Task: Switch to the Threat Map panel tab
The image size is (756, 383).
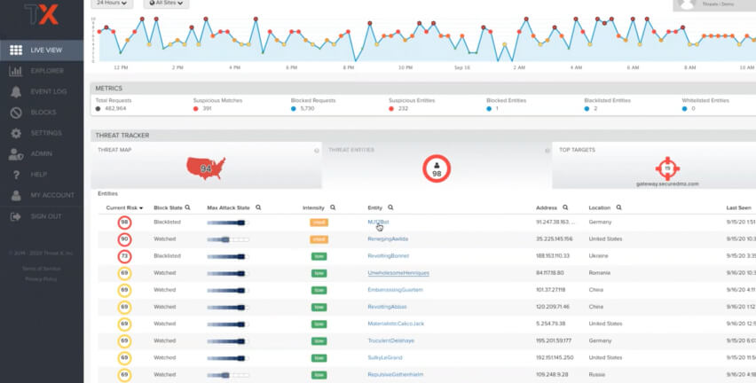Action: coord(207,165)
